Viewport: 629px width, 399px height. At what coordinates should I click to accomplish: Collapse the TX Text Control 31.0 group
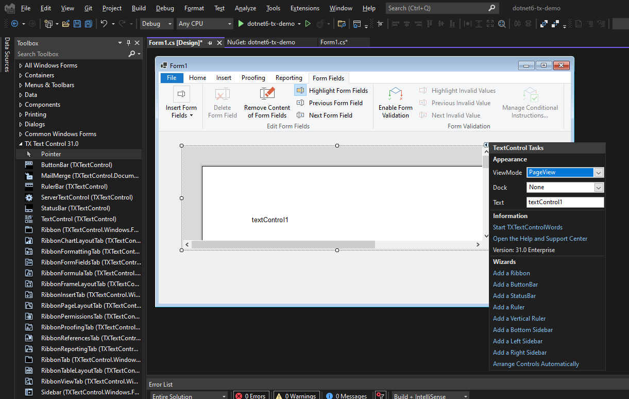(21, 144)
